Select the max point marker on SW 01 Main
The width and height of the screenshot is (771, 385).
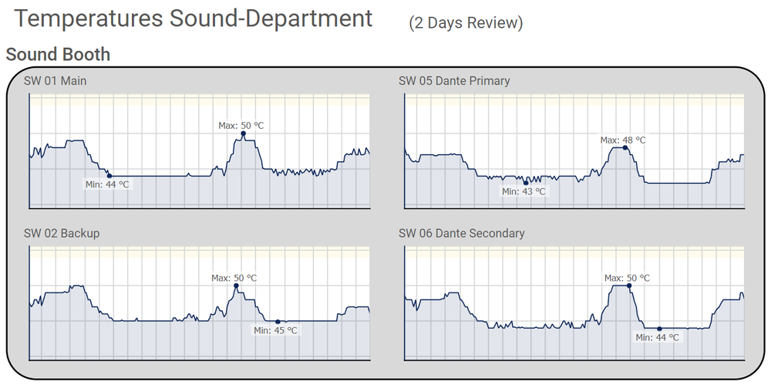[243, 133]
